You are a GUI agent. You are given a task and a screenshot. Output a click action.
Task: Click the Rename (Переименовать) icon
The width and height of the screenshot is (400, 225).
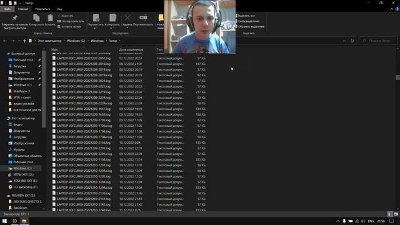(x=143, y=17)
